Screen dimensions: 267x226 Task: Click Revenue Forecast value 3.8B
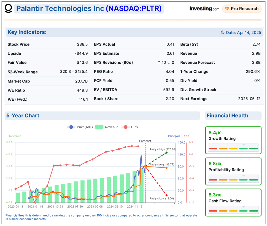pos(256,63)
